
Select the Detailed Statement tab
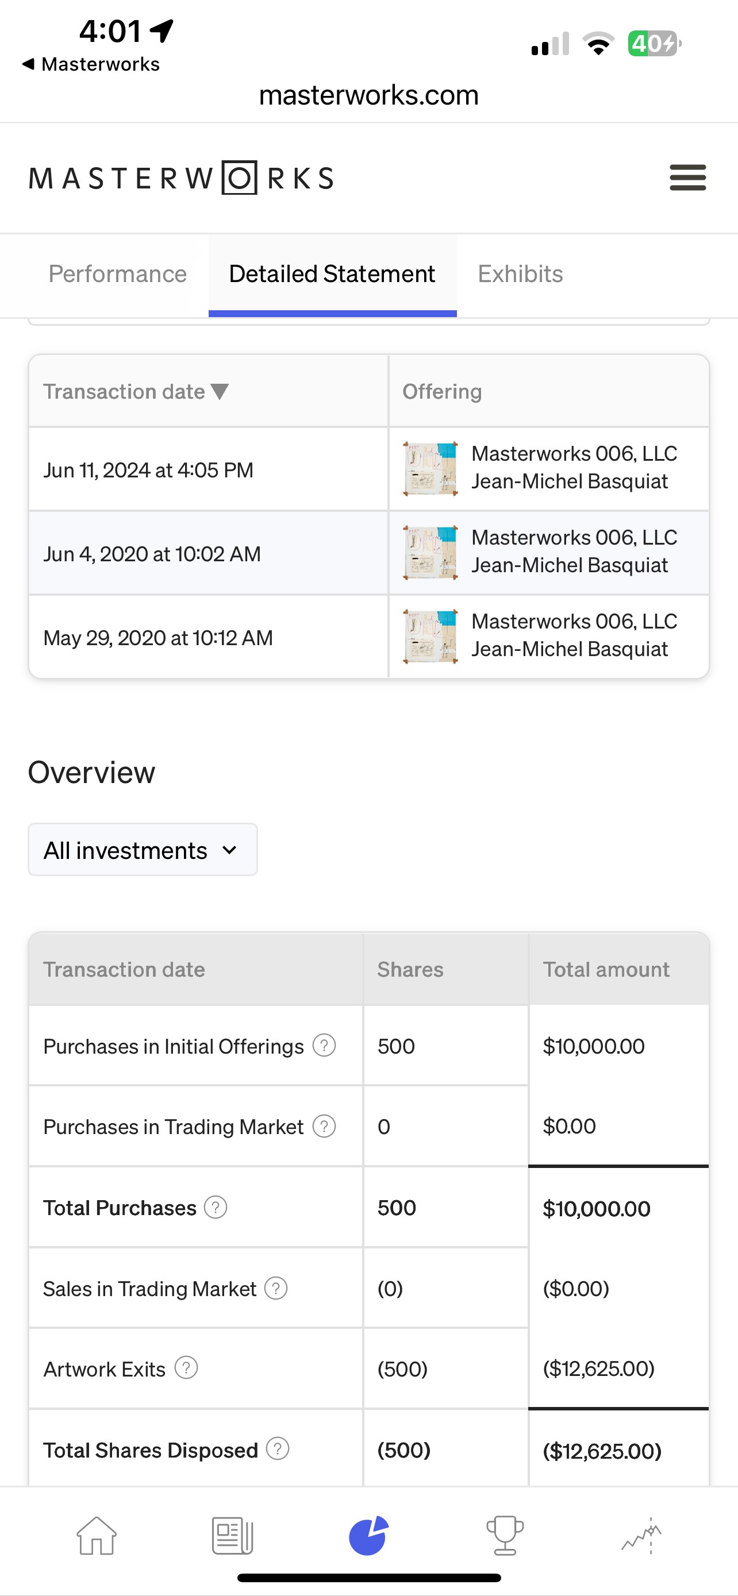tap(332, 274)
